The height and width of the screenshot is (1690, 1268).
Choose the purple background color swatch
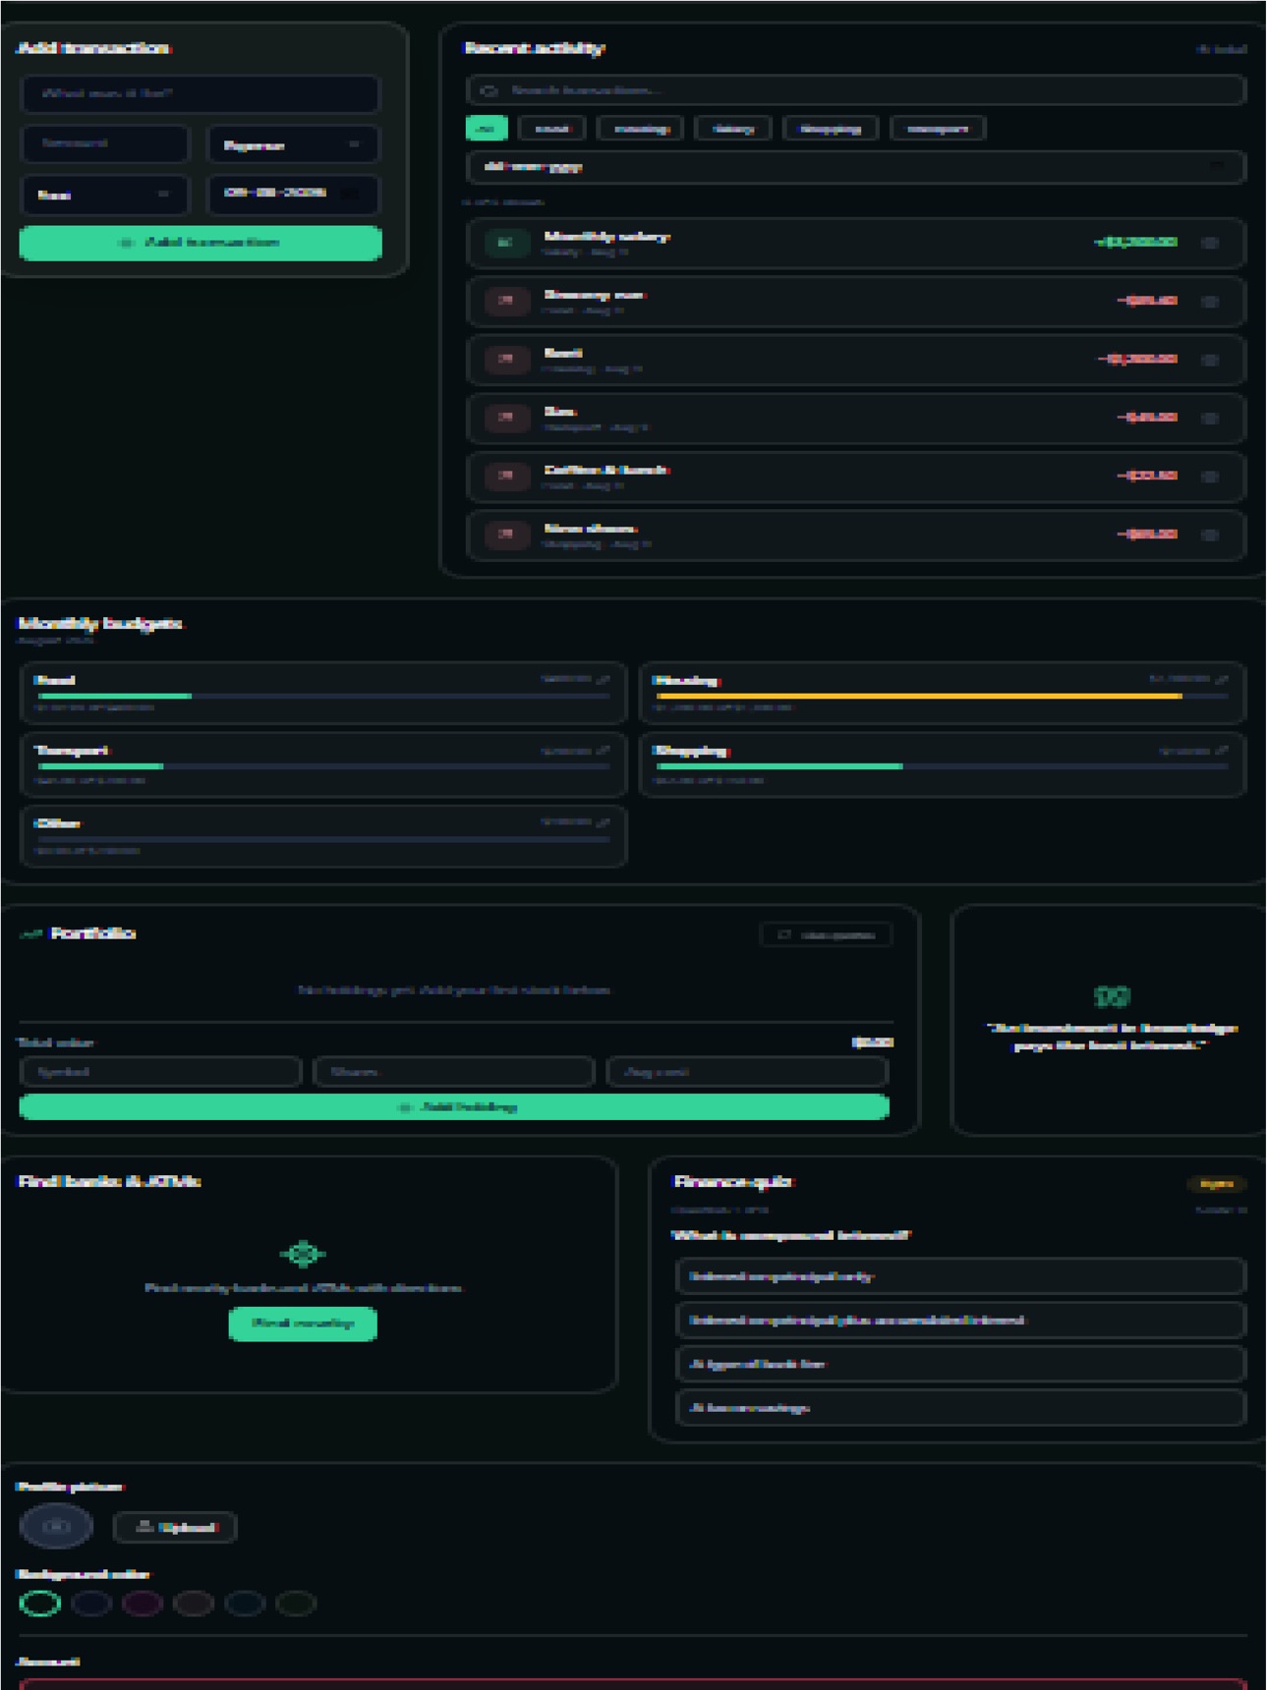(143, 1604)
